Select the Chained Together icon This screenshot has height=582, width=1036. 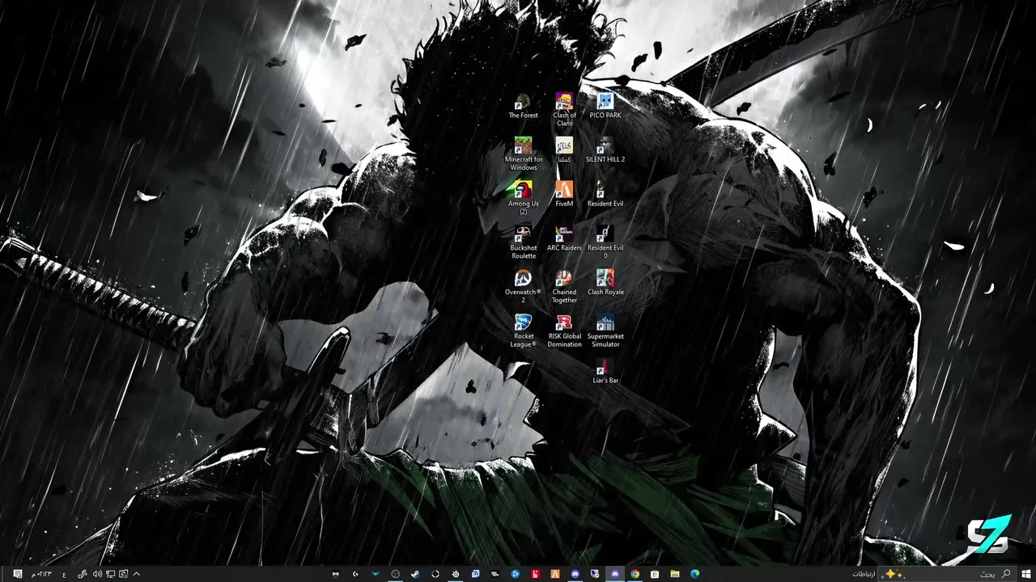pyautogui.click(x=564, y=287)
